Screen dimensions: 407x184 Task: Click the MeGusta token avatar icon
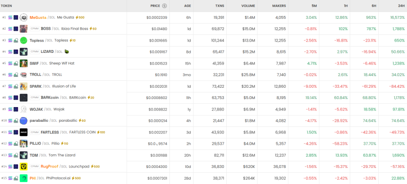(x=24, y=17)
